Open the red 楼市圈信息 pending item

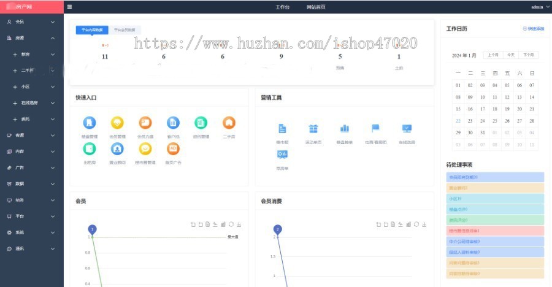[495, 231]
